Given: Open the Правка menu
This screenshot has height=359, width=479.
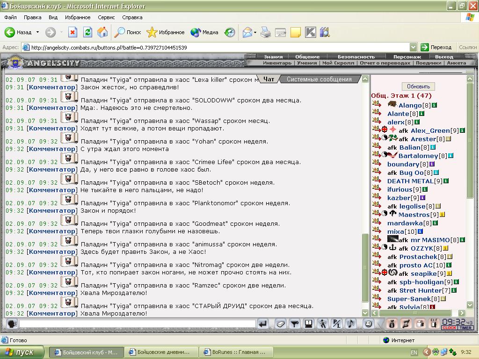Looking at the screenshot, I should [x=33, y=17].
